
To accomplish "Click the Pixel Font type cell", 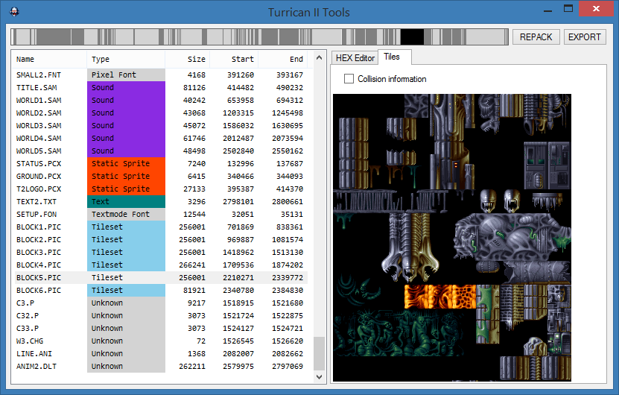I will [x=126, y=75].
